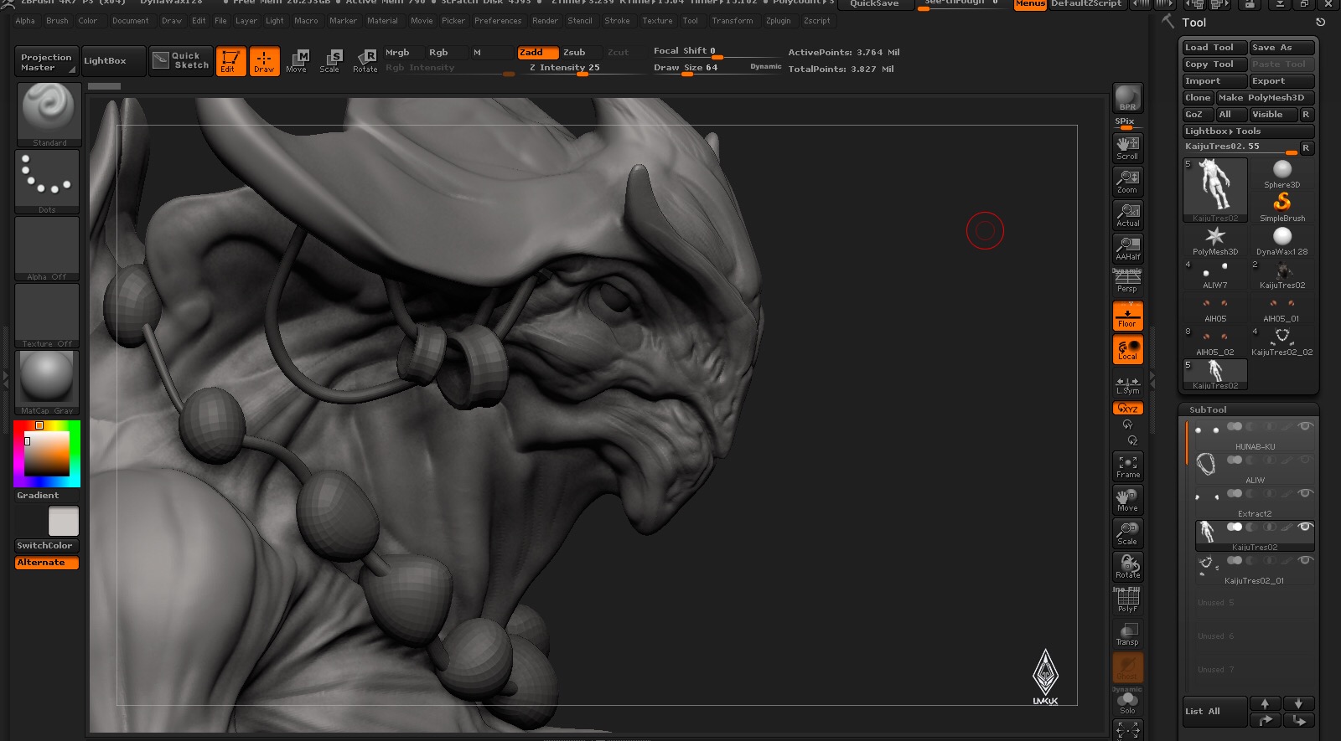Screen dimensions: 1341x741
Task: Activate the Frame view icon
Action: (1127, 466)
